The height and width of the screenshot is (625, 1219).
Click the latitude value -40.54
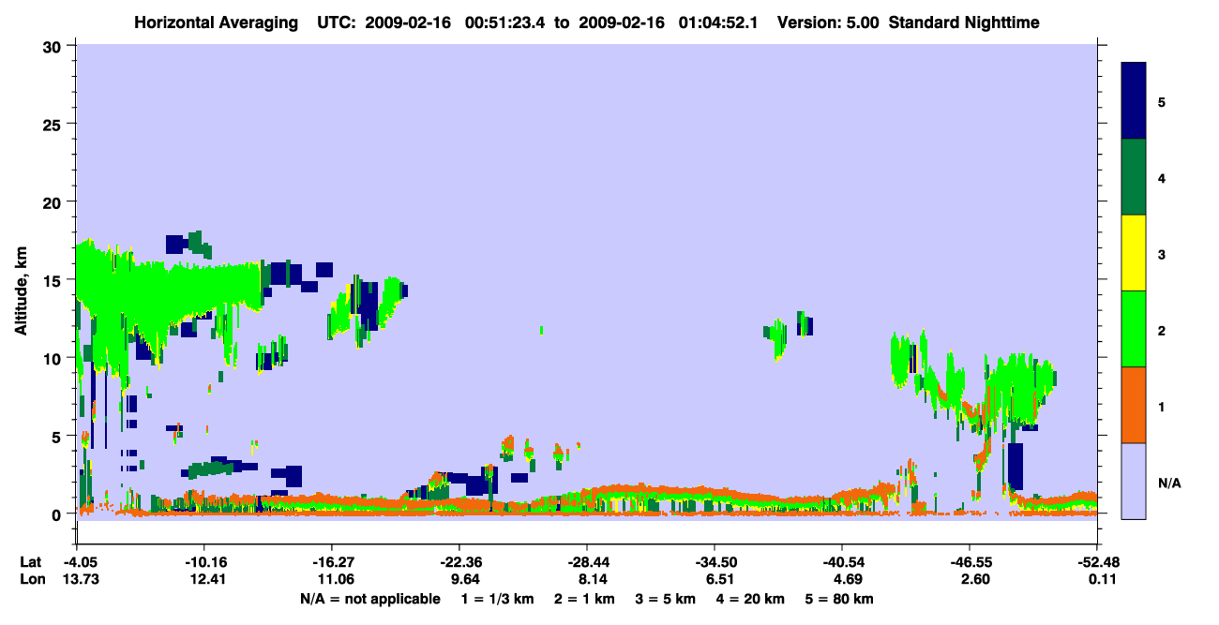[842, 562]
